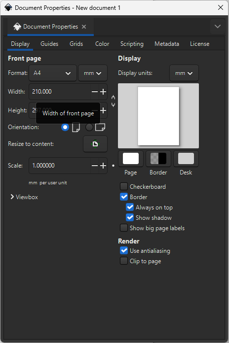Screen dimensions: 229x343
Task: Click the width/height lock link icon
Action: (113, 101)
